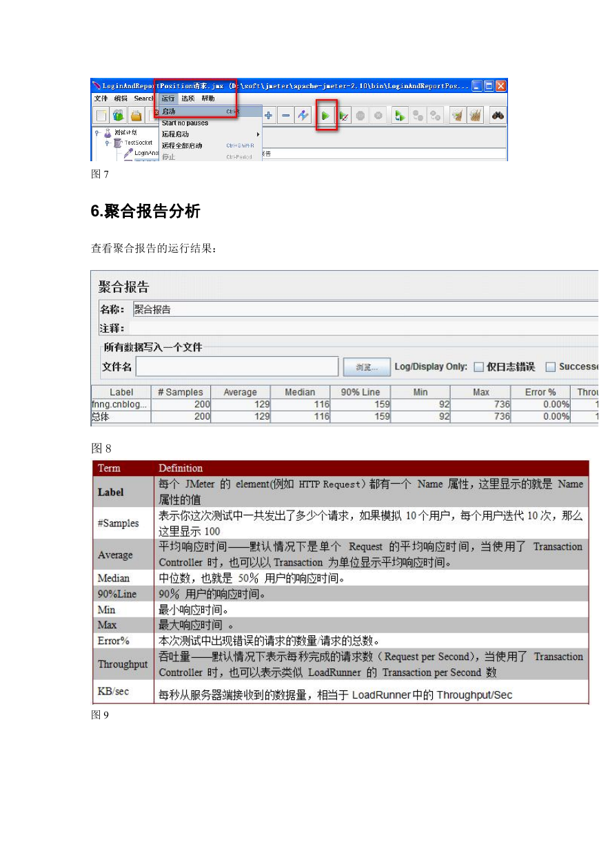Minimize the JMeter window

478,86
